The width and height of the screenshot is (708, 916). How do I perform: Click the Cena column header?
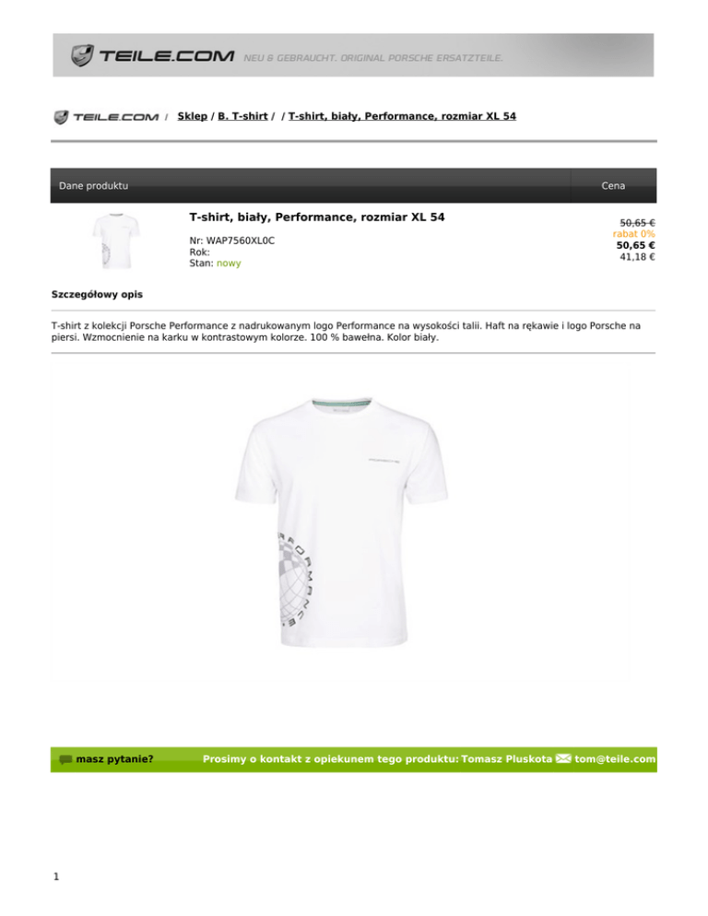613,186
